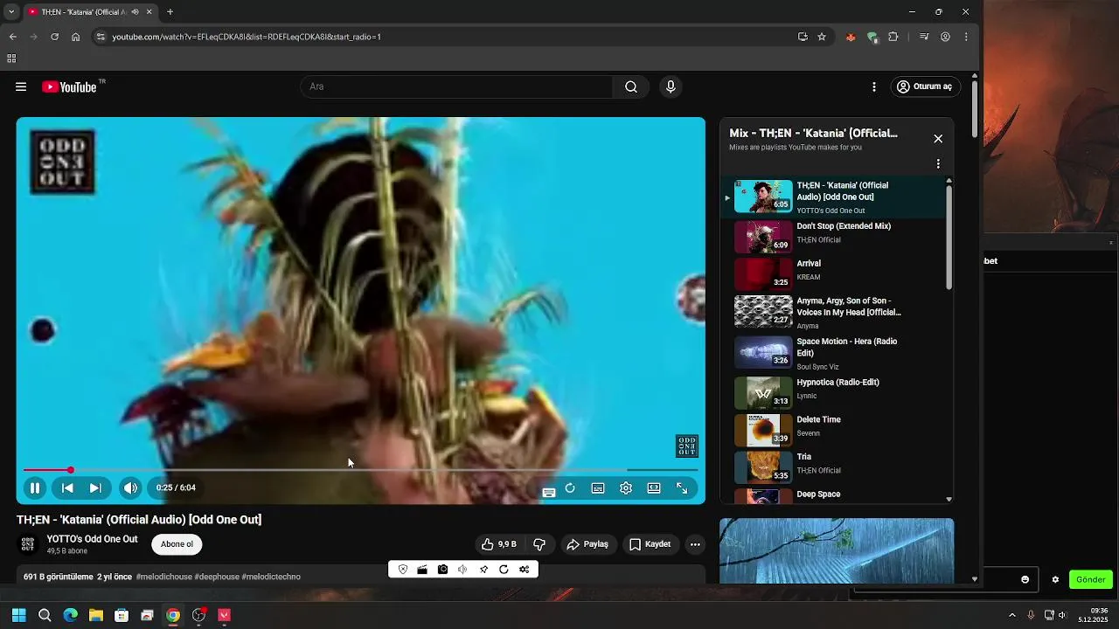
Task: Open the keyboard shortcuts icon in player
Action: pos(549,492)
